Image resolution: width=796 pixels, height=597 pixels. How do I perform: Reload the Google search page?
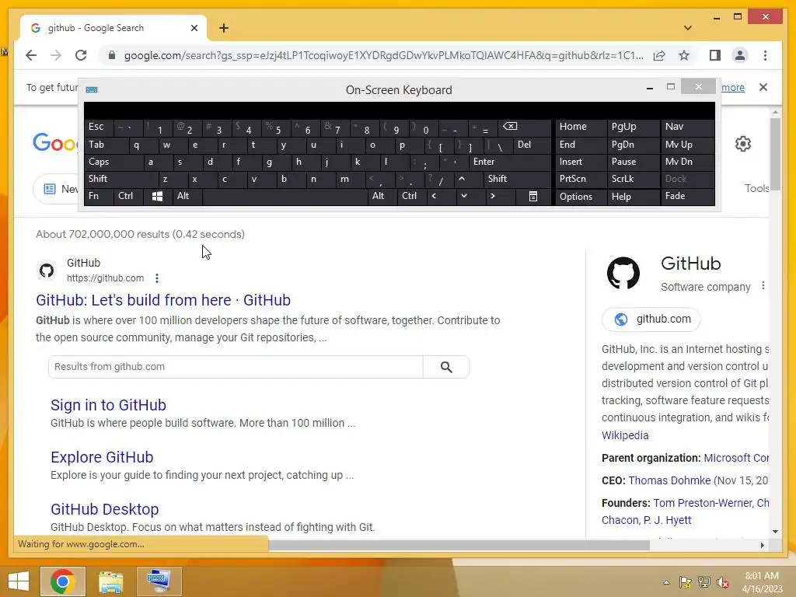tap(81, 55)
